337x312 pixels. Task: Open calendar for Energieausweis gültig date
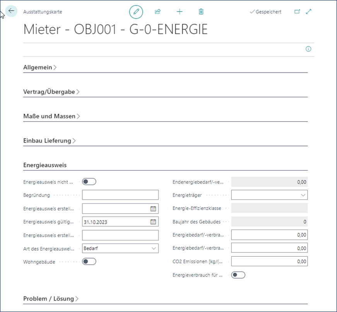click(153, 222)
